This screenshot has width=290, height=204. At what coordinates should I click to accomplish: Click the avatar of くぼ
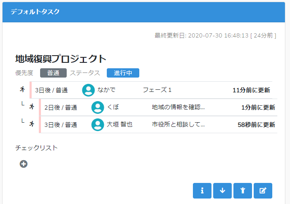tap(98, 107)
